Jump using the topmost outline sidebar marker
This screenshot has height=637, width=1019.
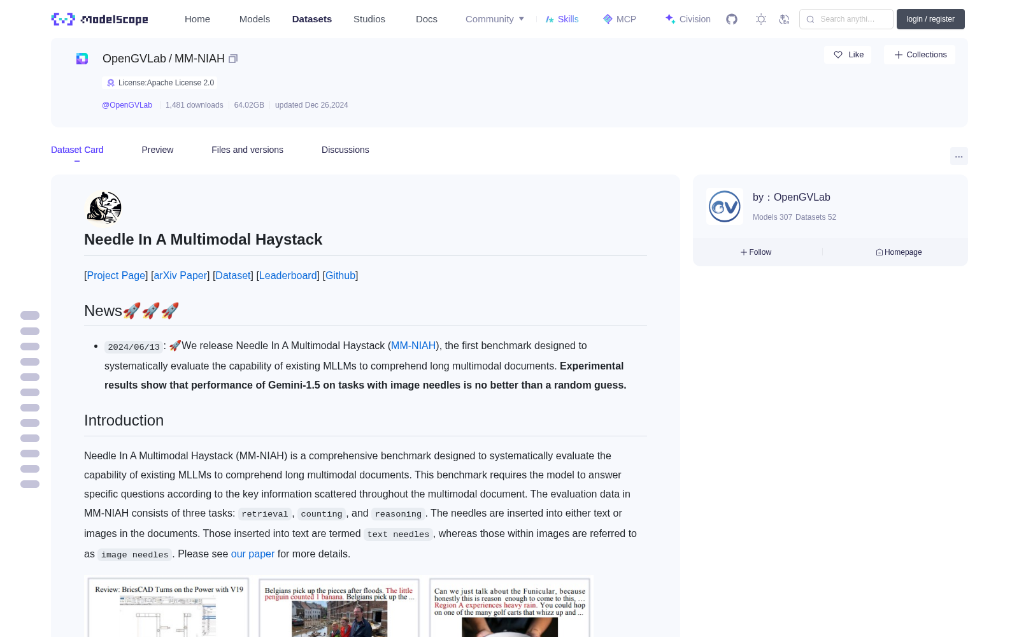pyautogui.click(x=30, y=315)
